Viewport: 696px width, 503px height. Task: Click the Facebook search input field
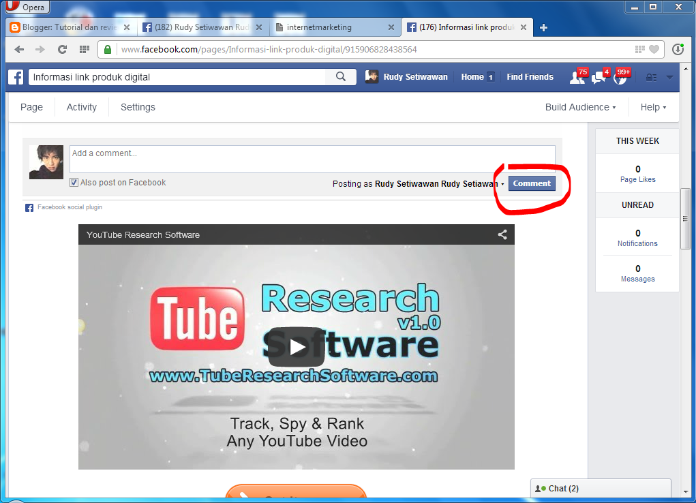click(x=177, y=77)
